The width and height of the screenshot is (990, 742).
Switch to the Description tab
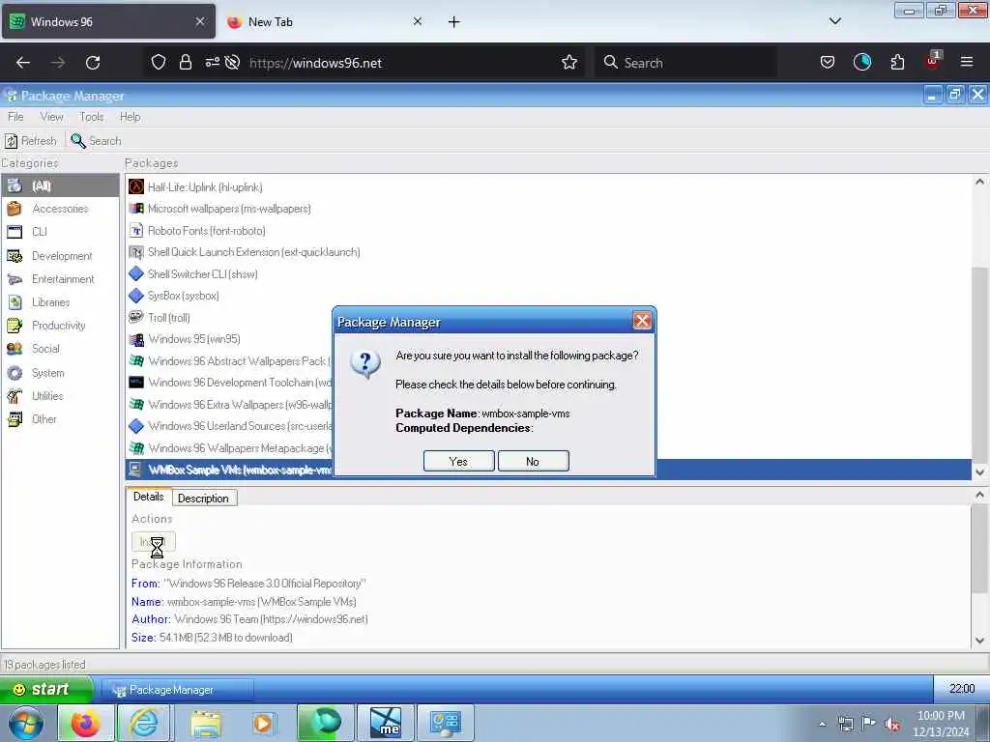click(x=203, y=499)
